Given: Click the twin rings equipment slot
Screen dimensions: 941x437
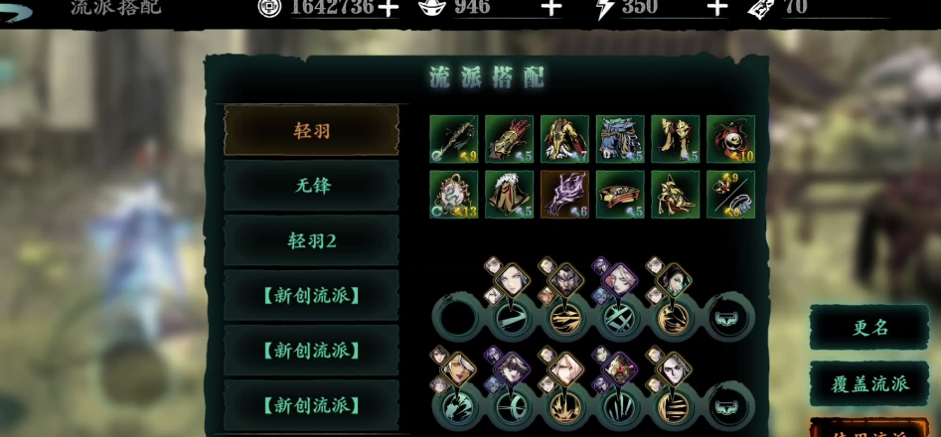Looking at the screenshot, I should [x=730, y=195].
